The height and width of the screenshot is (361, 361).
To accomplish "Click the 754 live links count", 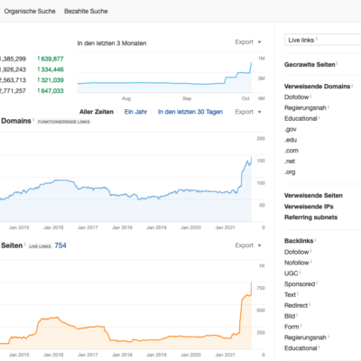I will 60,245.
